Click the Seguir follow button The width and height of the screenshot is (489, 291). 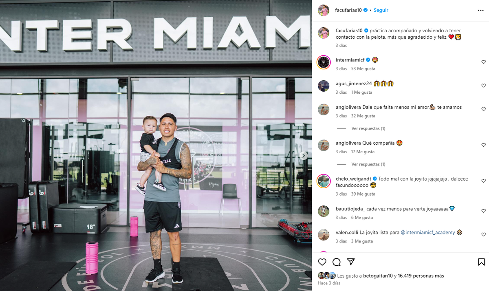(x=381, y=10)
